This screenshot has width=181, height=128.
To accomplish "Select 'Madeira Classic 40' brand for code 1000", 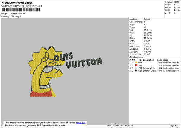I will (x=171, y=71).
